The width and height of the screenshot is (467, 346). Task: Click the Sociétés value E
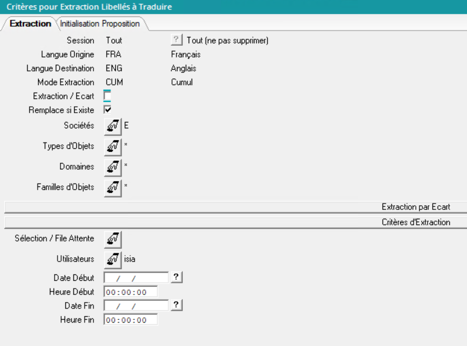tap(126, 125)
